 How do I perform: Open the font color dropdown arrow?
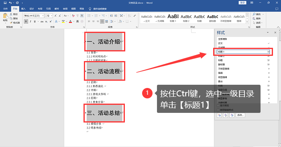tap(73, 22)
